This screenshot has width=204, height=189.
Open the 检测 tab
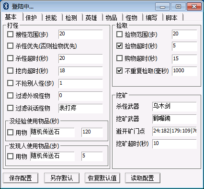pos(71,18)
